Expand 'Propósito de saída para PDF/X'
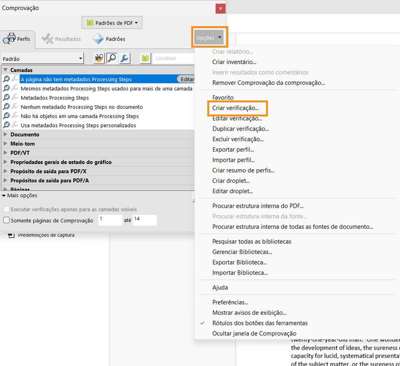The image size is (400, 366). (6, 171)
